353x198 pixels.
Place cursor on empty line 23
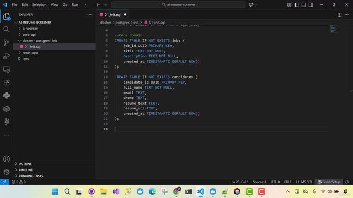coord(221,129)
